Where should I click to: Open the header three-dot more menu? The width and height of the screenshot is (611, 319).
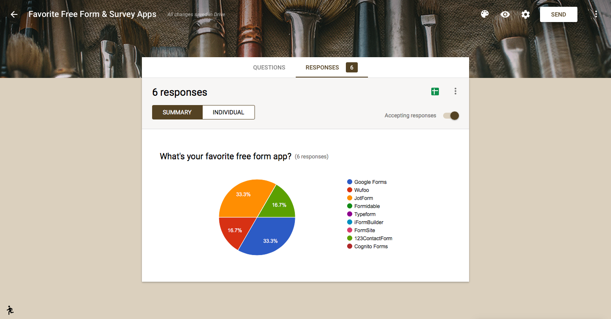pos(596,14)
